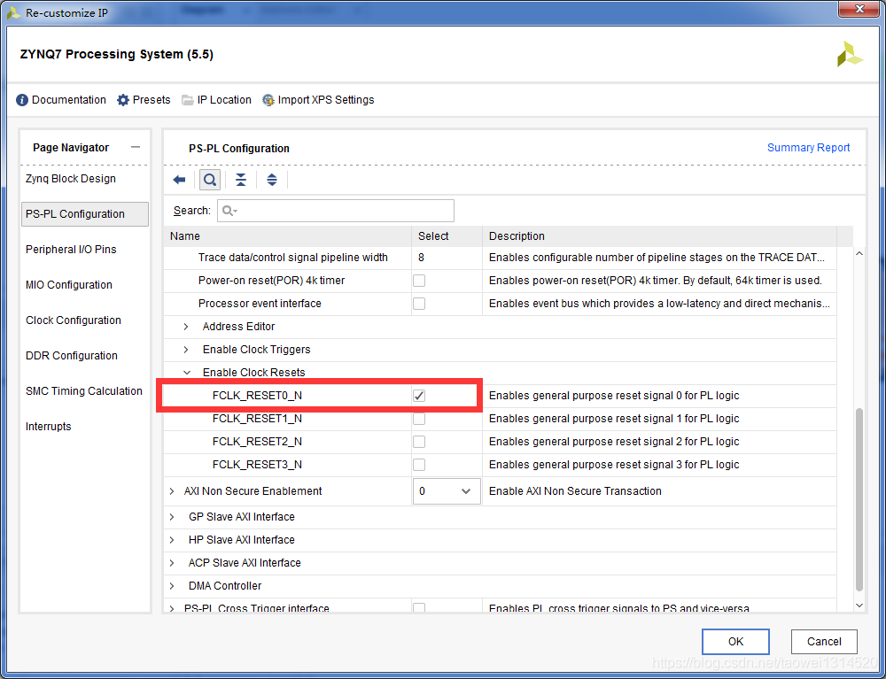Screen dimensions: 886x679
Task: Expand DMA Controller node
Action: pos(172,586)
